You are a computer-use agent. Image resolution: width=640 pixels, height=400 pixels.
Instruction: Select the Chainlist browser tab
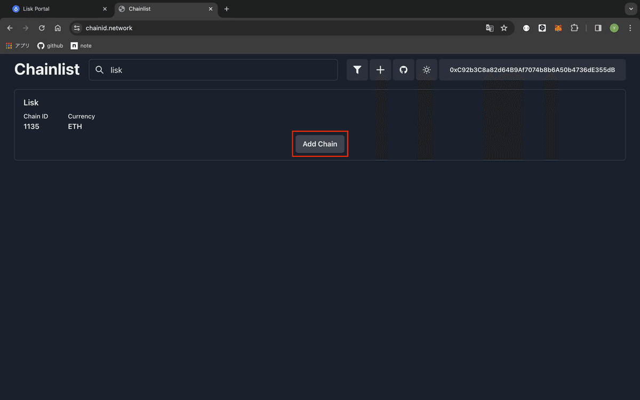[x=165, y=9]
